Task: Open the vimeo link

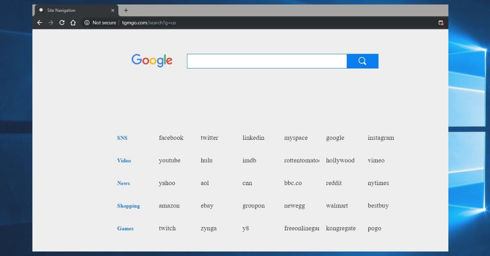Action: click(x=376, y=161)
